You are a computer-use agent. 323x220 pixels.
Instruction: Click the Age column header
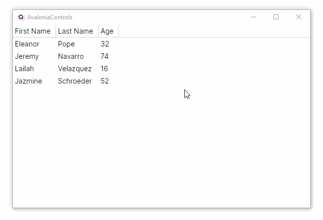coord(107,31)
